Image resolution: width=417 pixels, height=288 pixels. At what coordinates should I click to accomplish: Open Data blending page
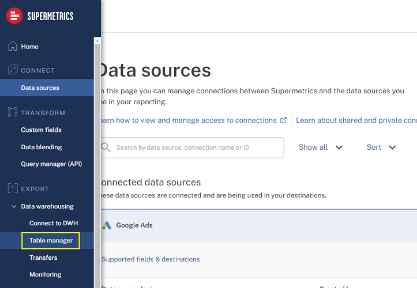coord(41,147)
